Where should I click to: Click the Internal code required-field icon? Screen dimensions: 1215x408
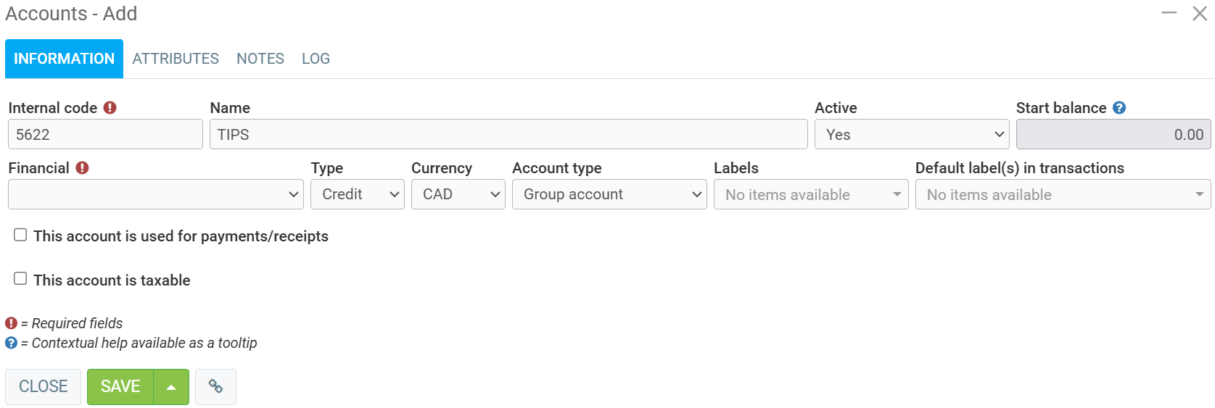click(x=110, y=108)
